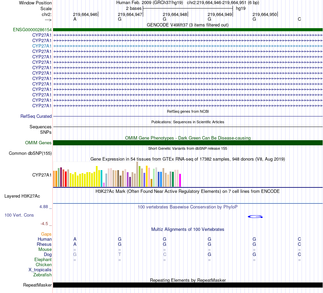Viewport: 323px width, 293px height.
Task: Select the Elephant species label
Action: (x=43, y=259)
